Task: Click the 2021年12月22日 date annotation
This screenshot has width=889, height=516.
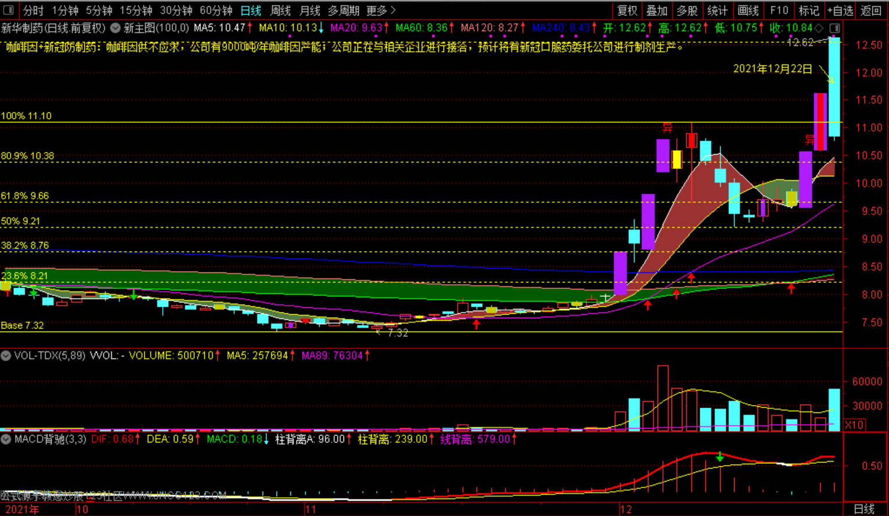Action: [772, 69]
